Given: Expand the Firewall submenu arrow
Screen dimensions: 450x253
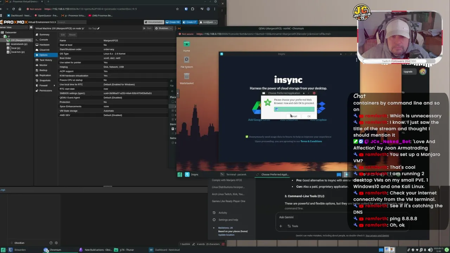Looking at the screenshot, I should pyautogui.click(x=54, y=85).
